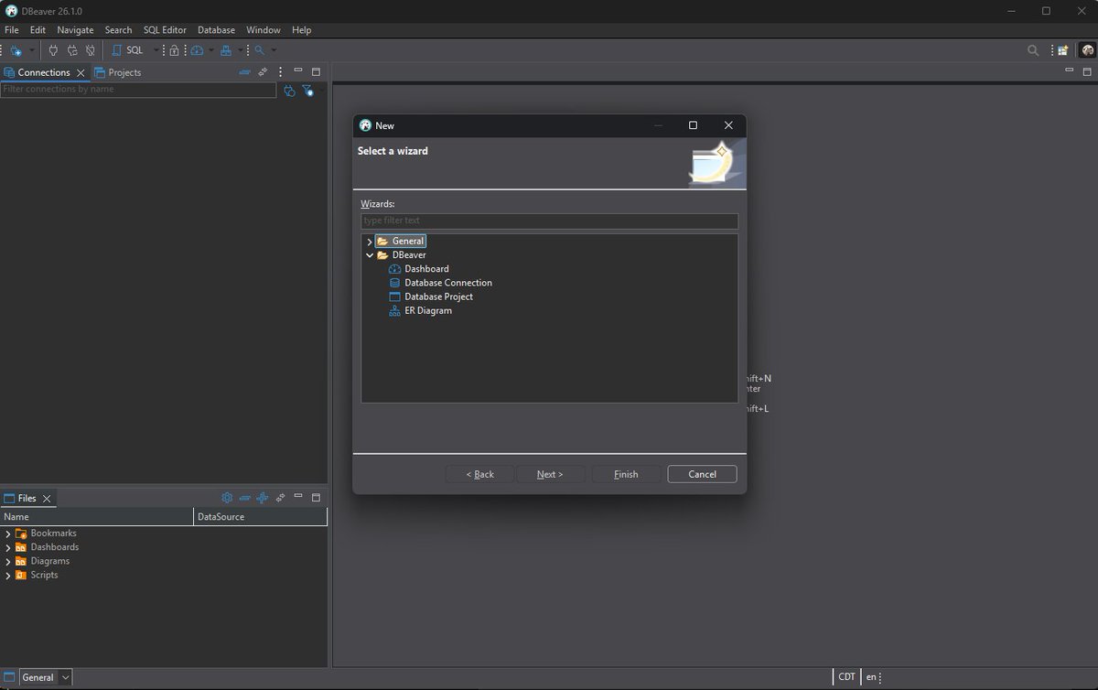Image resolution: width=1098 pixels, height=690 pixels.
Task: Collapse all in the Connections panel
Action: pyautogui.click(x=244, y=71)
